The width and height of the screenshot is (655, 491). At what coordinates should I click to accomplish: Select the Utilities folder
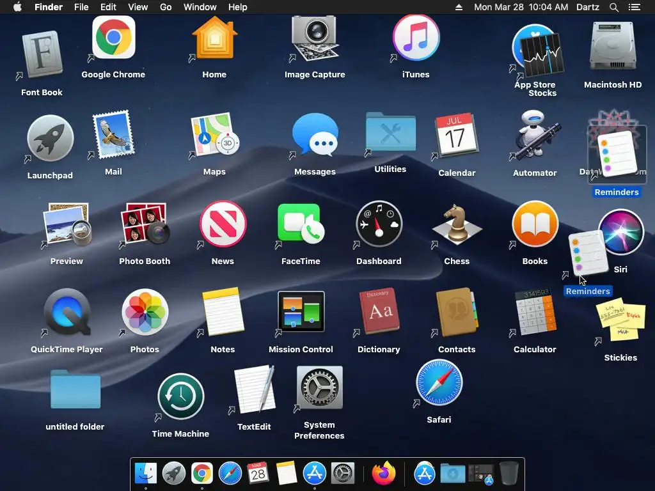pos(391,132)
